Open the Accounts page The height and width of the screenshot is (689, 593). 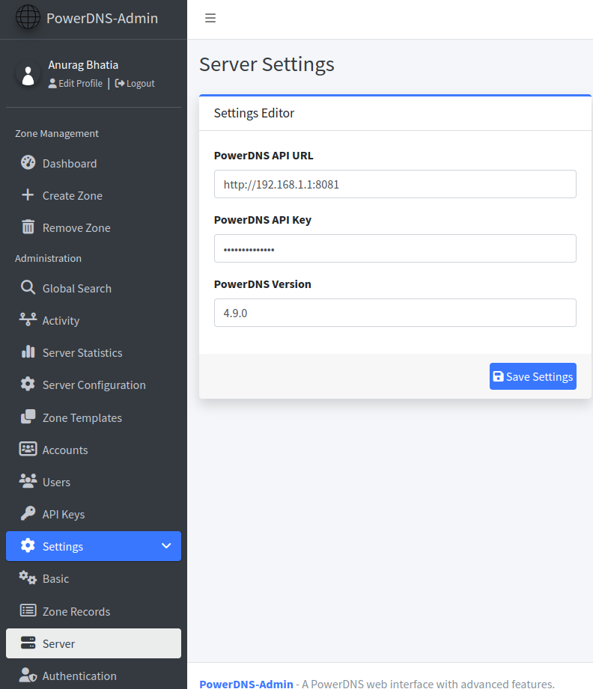click(x=94, y=450)
